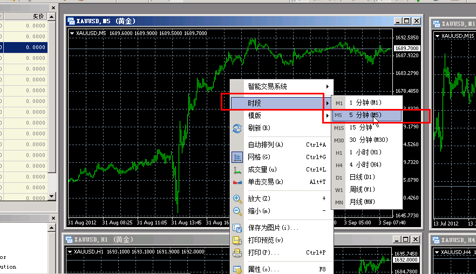Viewport: 476px width, 274px height.
Task: Click the Zoom In (放大) magnifier icon
Action: tap(237, 198)
